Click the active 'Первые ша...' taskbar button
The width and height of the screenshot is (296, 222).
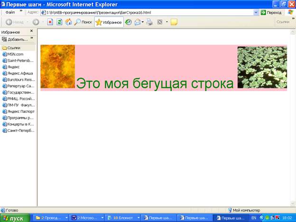231,218
